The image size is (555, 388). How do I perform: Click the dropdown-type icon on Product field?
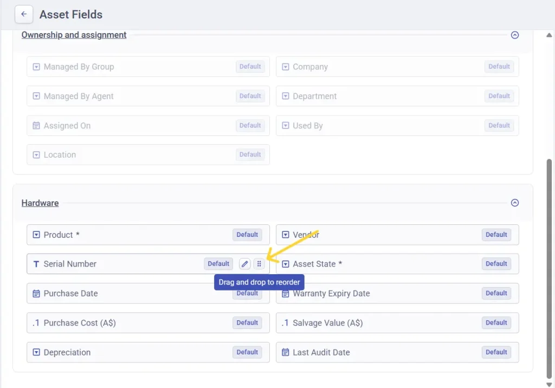[36, 234]
